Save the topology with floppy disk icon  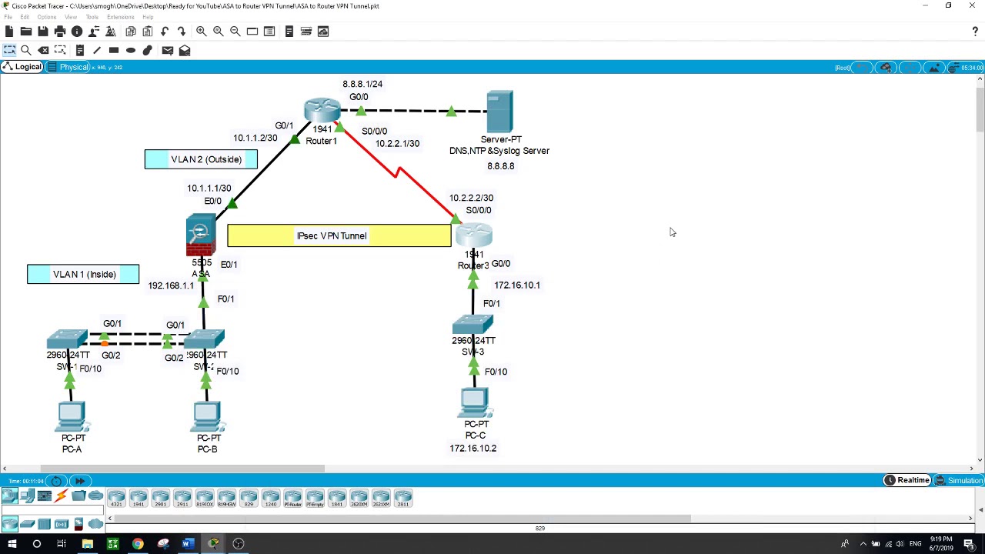[x=42, y=32]
